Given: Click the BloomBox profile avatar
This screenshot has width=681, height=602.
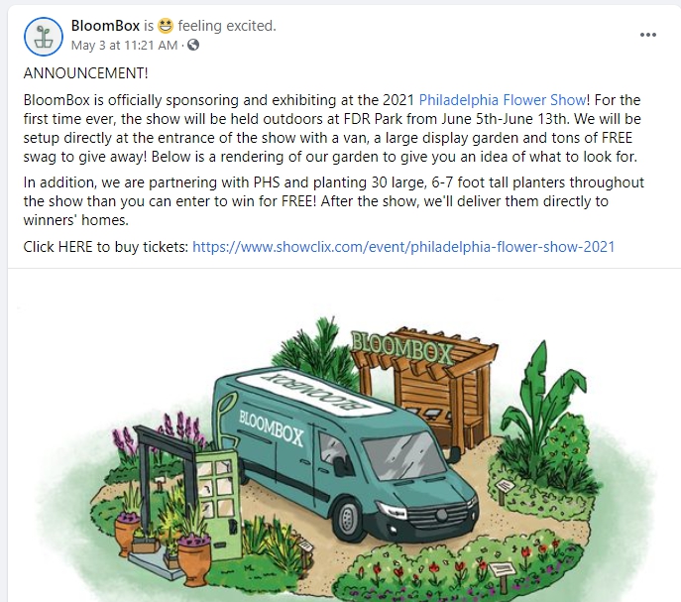Looking at the screenshot, I should pyautogui.click(x=43, y=35).
